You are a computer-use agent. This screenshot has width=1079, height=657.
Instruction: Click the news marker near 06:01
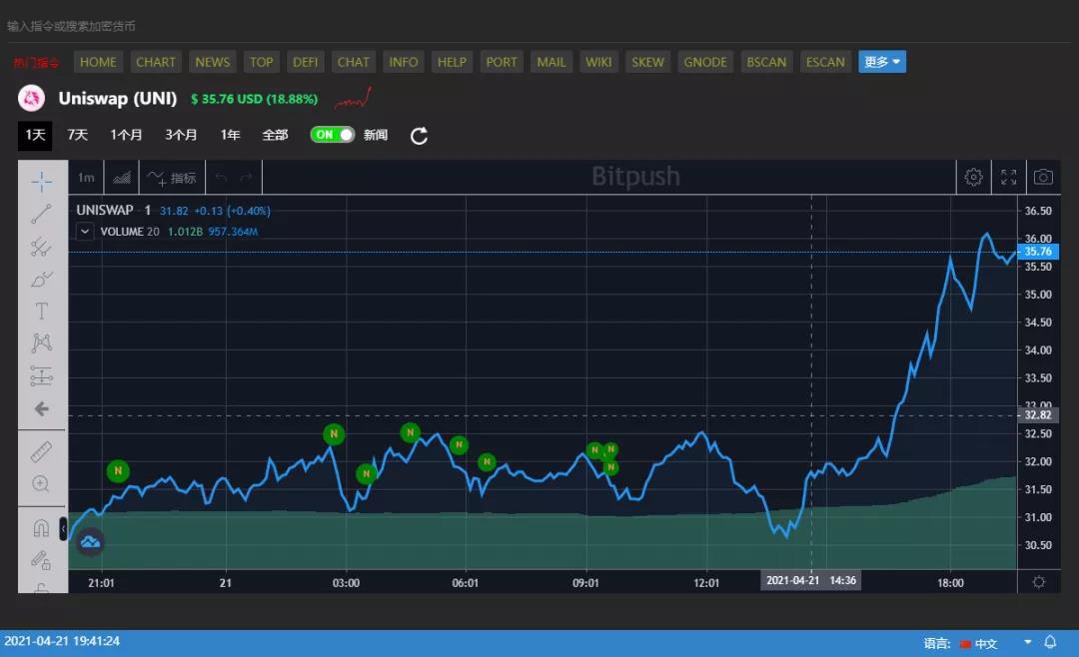[459, 444]
